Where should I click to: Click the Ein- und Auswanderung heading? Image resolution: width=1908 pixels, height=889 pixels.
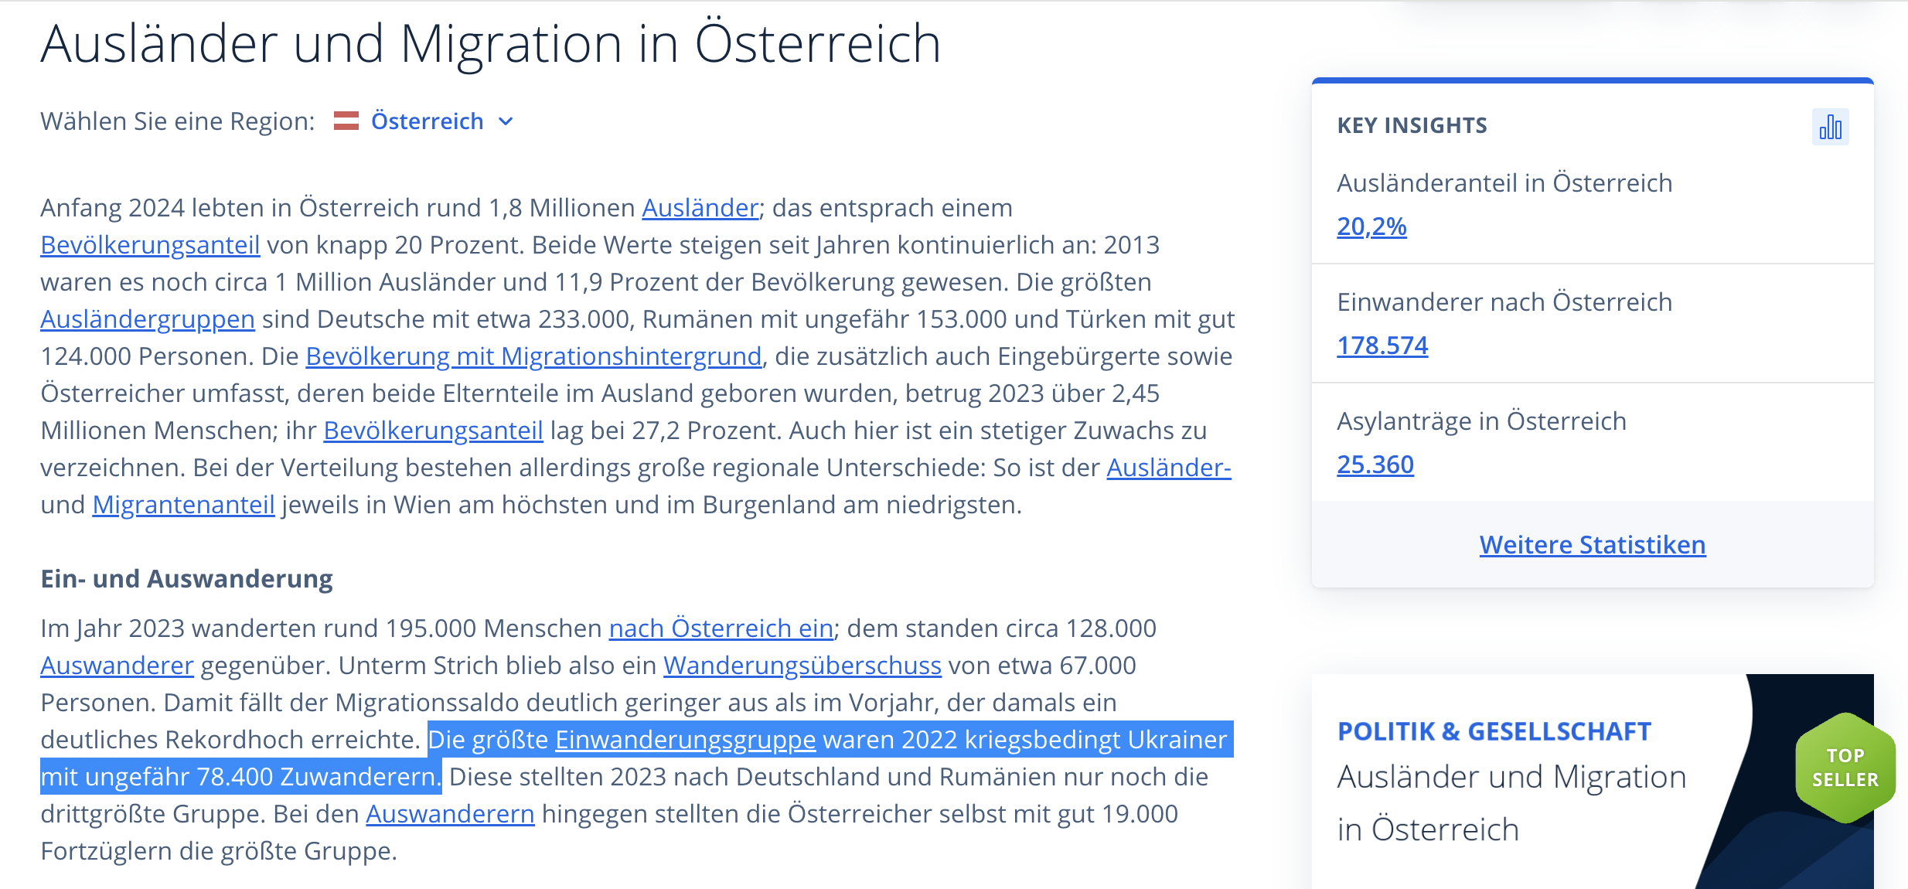[x=186, y=579]
